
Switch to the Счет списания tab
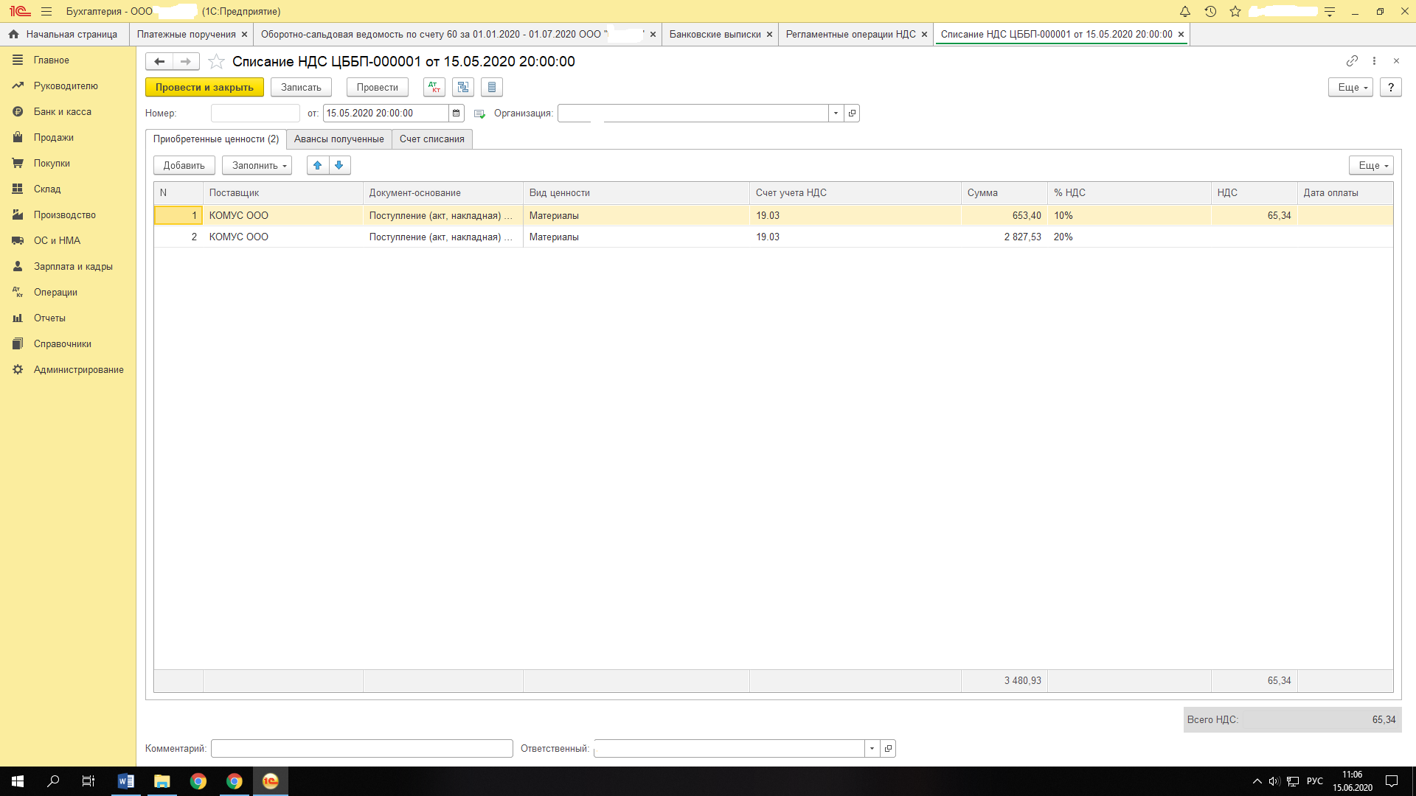coord(431,139)
